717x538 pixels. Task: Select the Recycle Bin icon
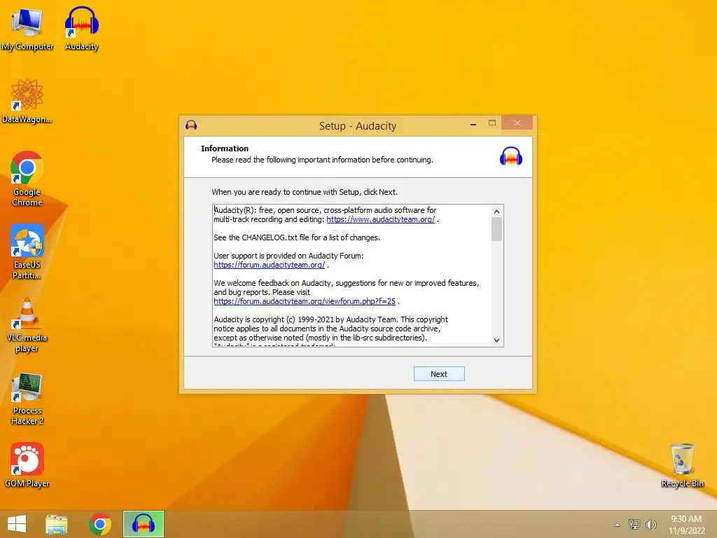[682, 465]
